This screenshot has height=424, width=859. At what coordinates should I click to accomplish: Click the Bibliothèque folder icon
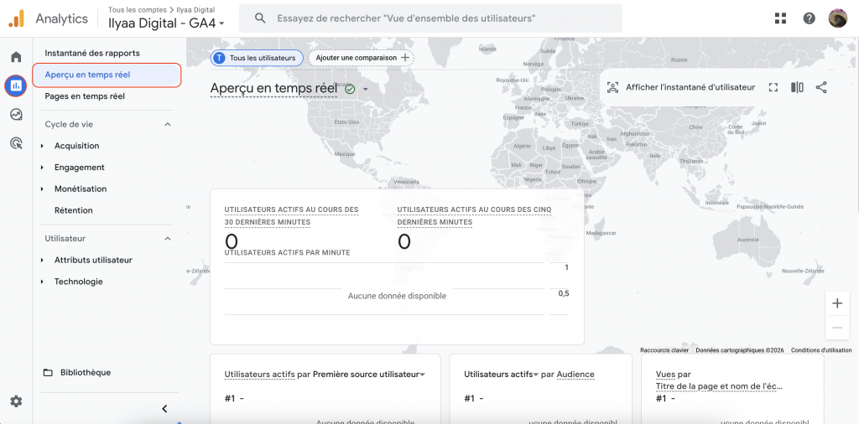coord(48,373)
